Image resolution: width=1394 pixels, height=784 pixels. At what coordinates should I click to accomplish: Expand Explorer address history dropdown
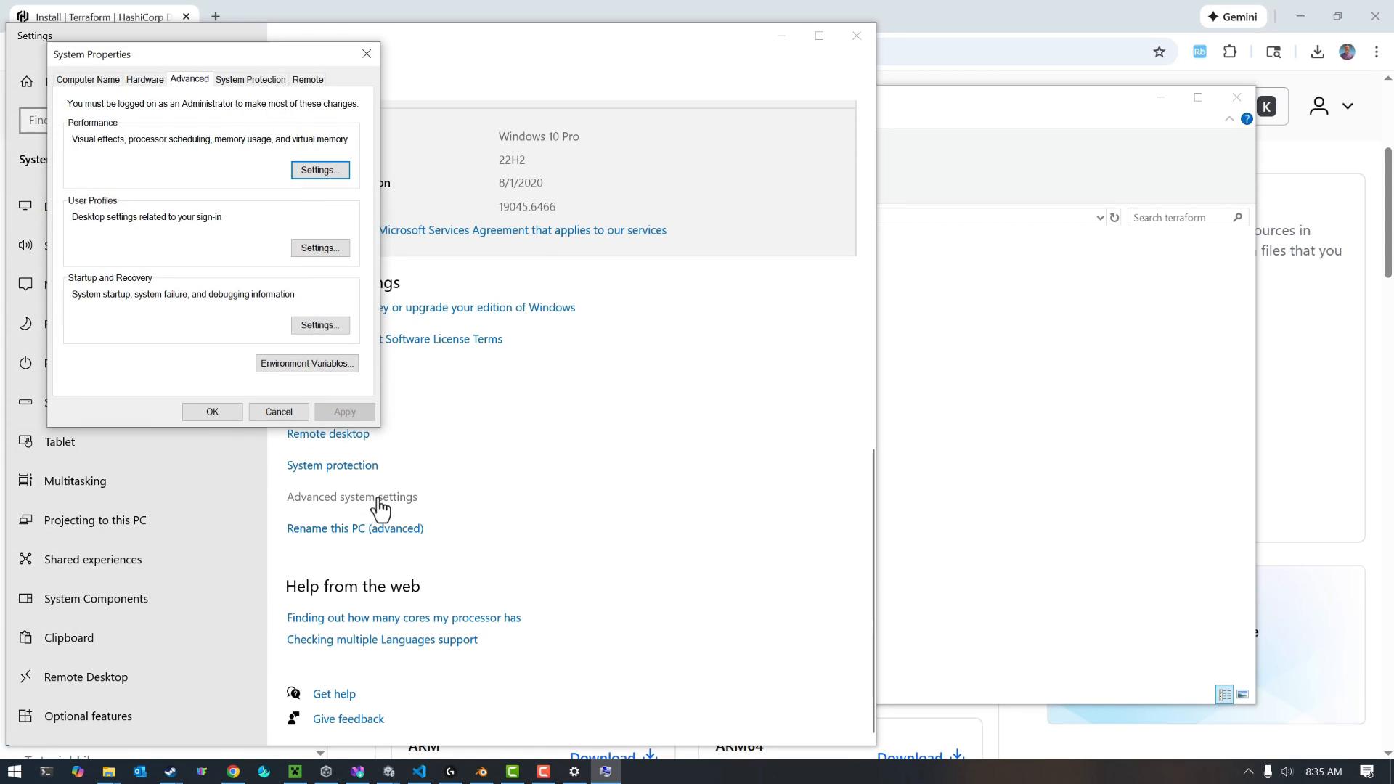pyautogui.click(x=1100, y=218)
